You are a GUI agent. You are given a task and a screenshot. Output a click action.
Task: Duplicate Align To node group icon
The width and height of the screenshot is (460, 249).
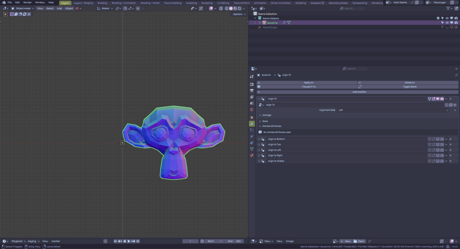(x=450, y=105)
